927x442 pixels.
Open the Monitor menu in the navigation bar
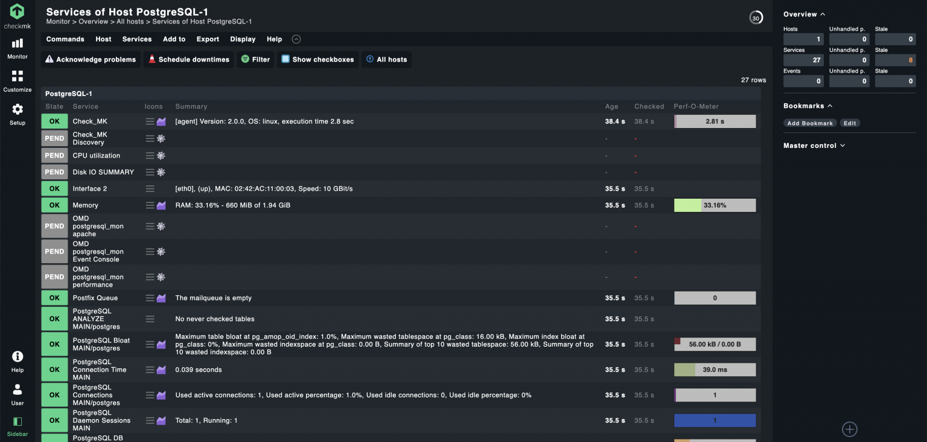18,48
